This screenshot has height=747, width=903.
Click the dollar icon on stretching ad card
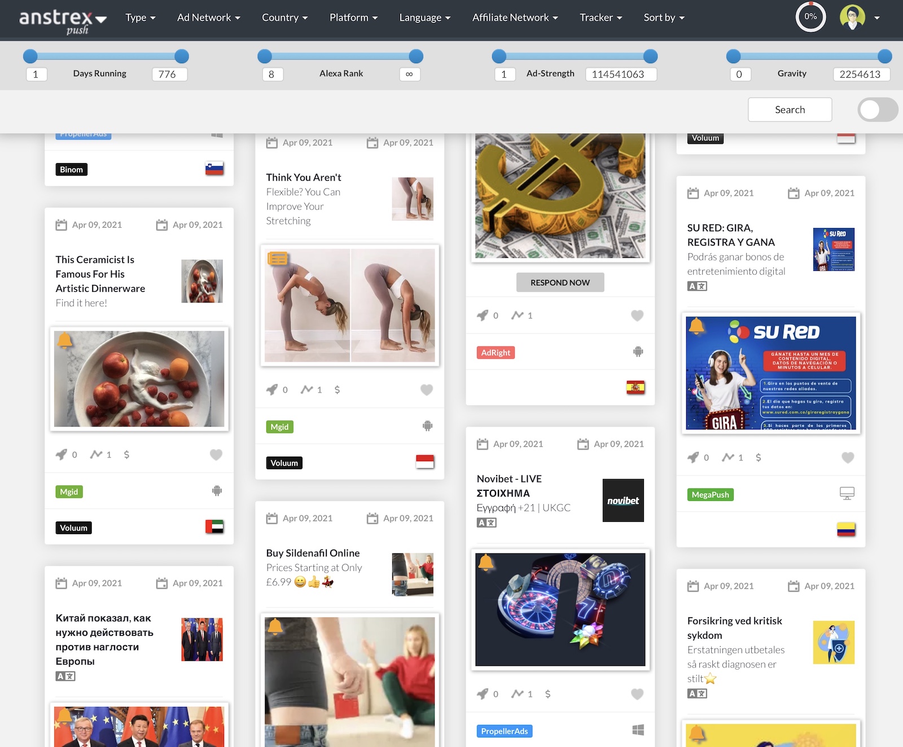tap(337, 390)
